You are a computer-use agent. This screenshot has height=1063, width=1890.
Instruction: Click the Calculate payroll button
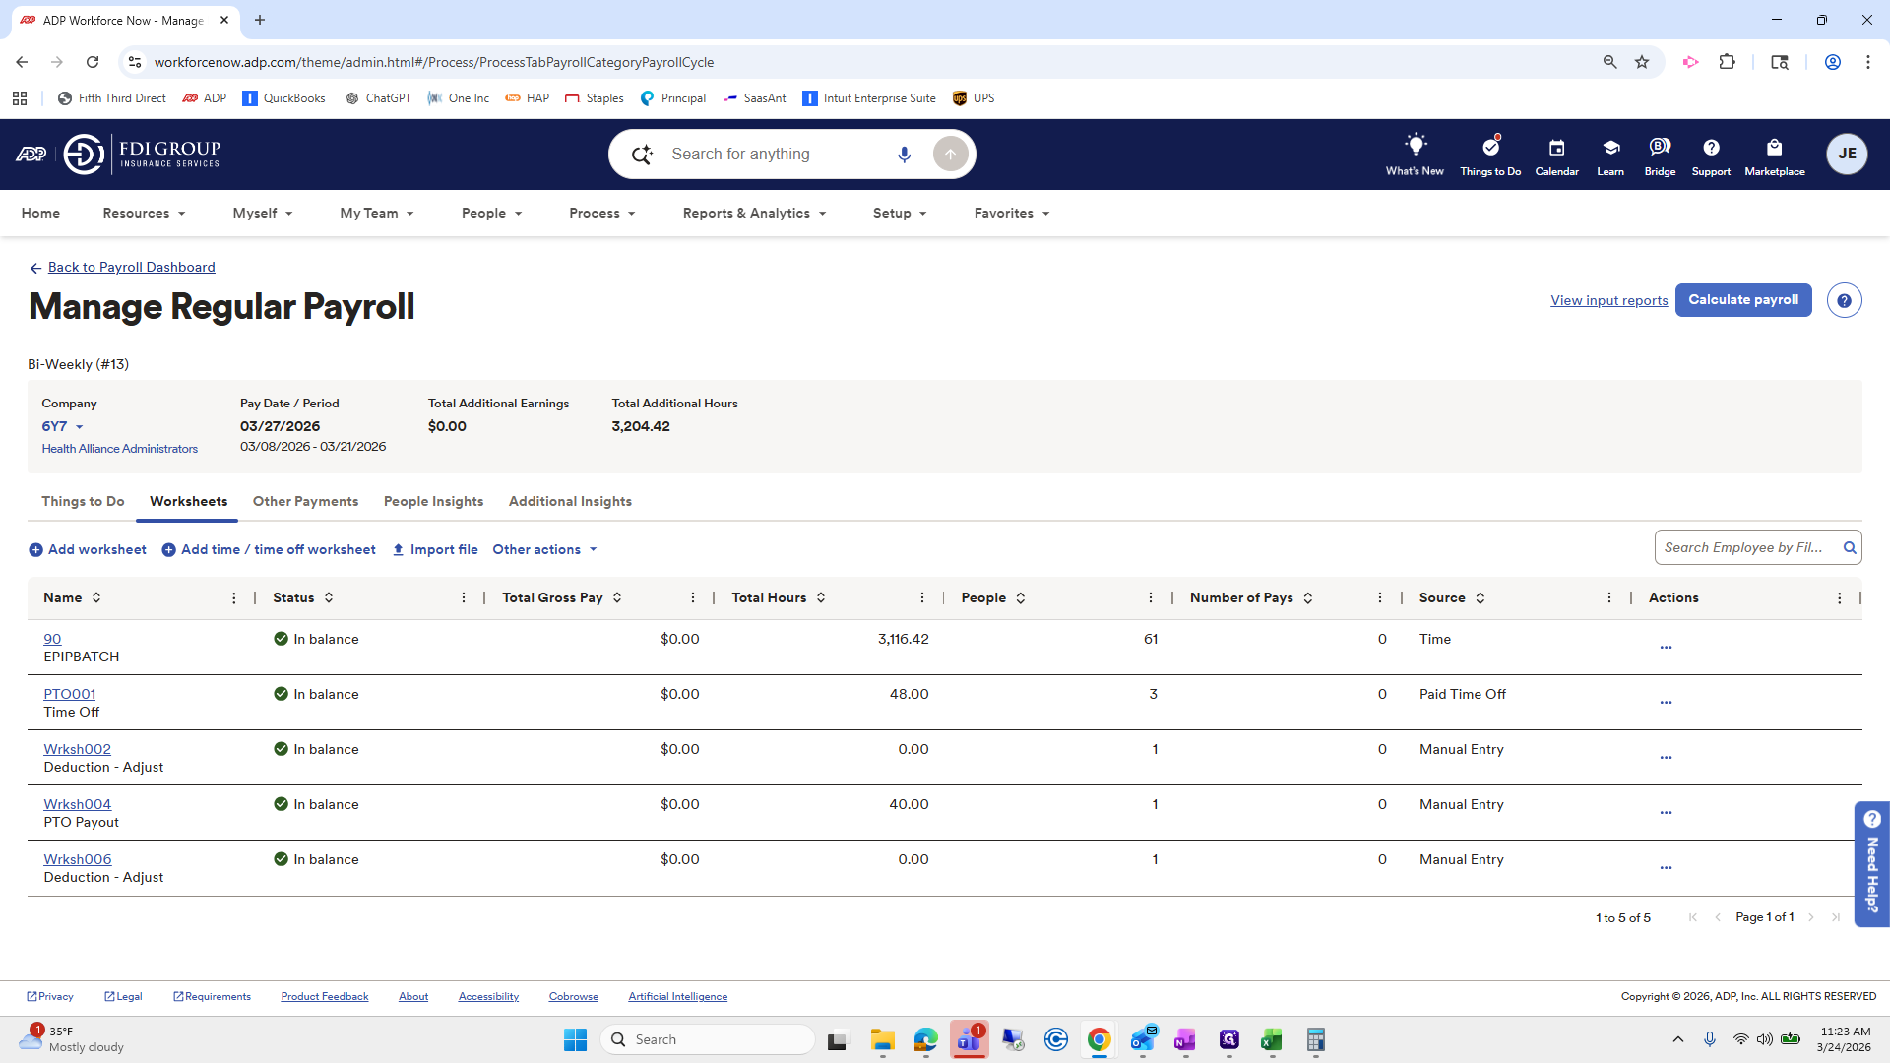(x=1742, y=300)
